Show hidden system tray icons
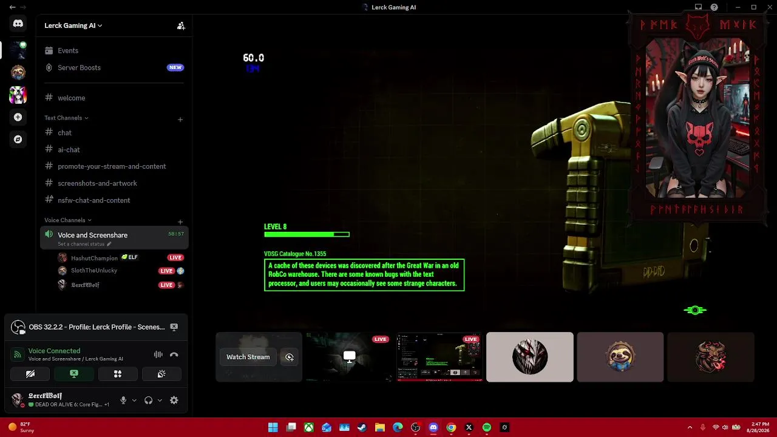This screenshot has height=437, width=777. click(690, 427)
